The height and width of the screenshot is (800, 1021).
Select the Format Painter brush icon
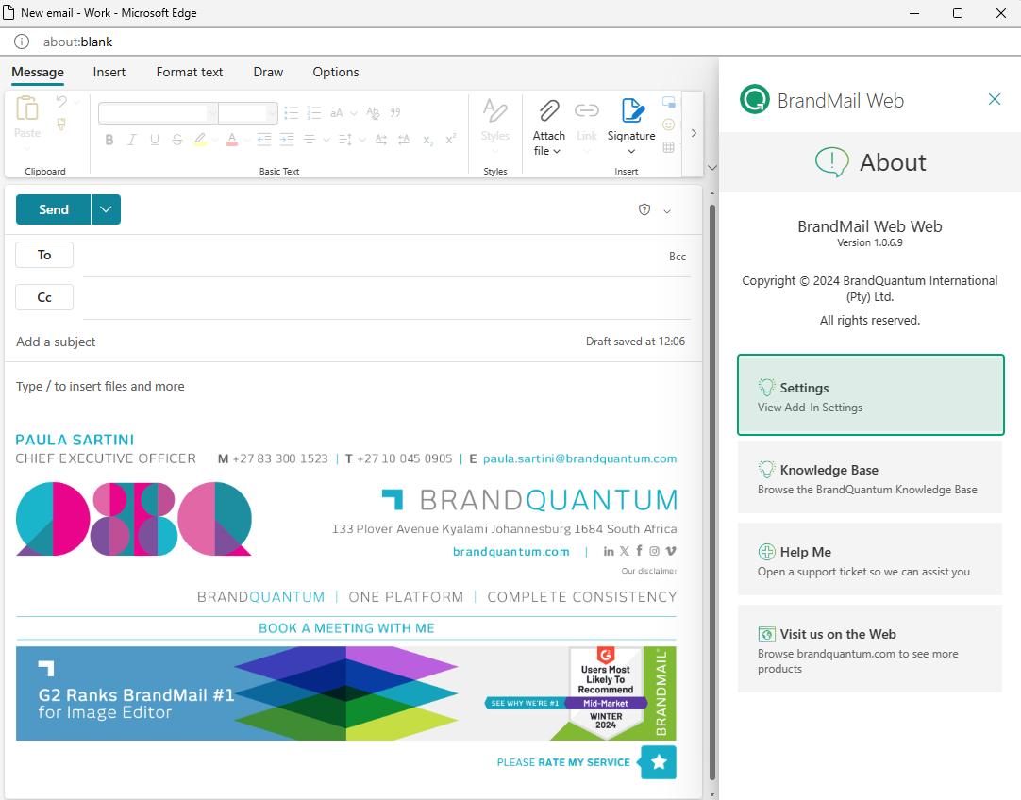(61, 124)
